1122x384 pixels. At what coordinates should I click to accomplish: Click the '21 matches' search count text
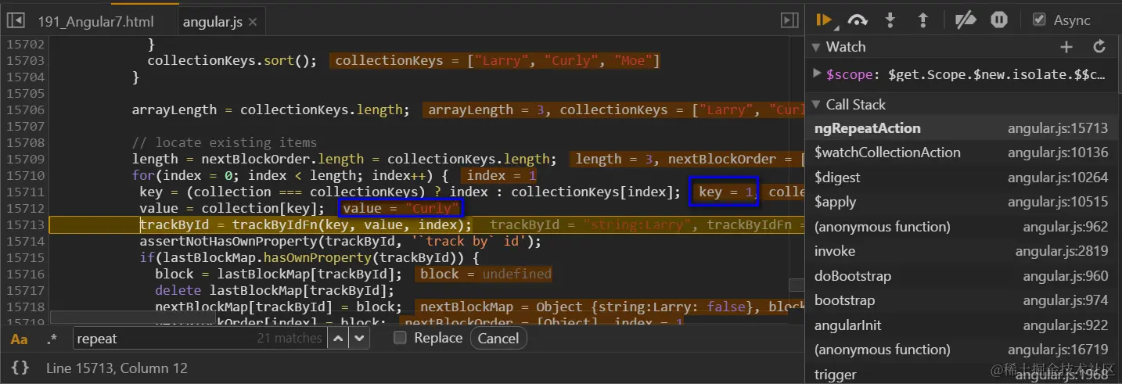coord(289,339)
